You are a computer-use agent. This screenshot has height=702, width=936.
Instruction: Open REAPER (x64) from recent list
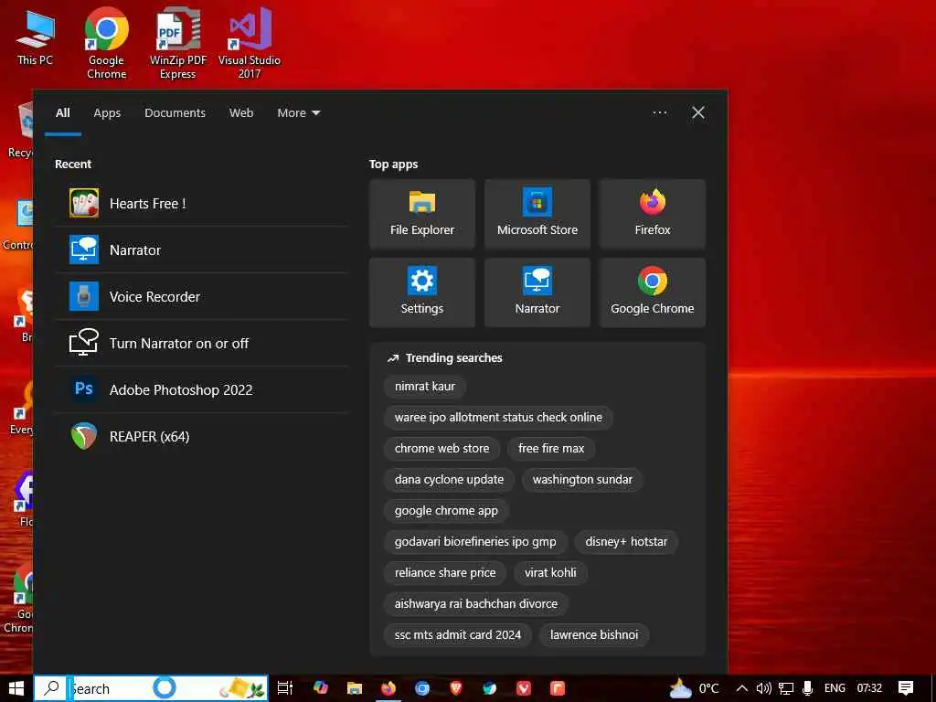coord(200,436)
